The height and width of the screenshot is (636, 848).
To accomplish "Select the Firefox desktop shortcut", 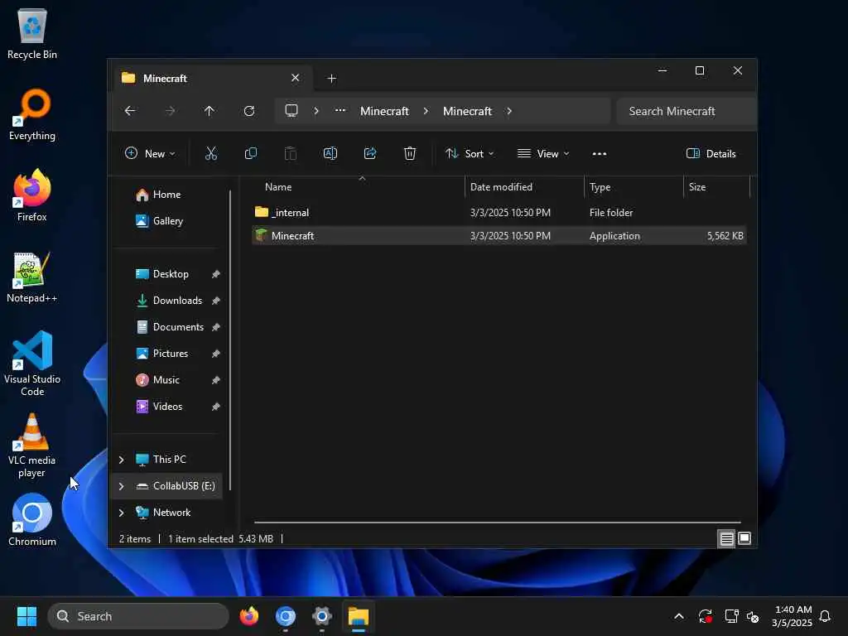I will point(32,195).
